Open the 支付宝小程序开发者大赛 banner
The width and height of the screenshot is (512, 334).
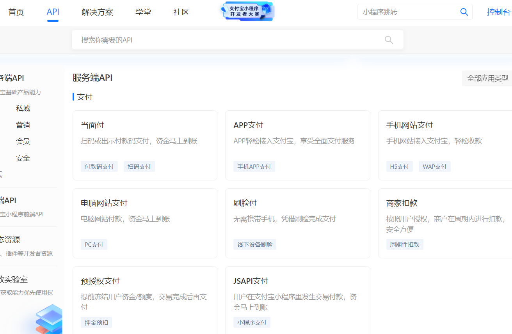pyautogui.click(x=247, y=11)
